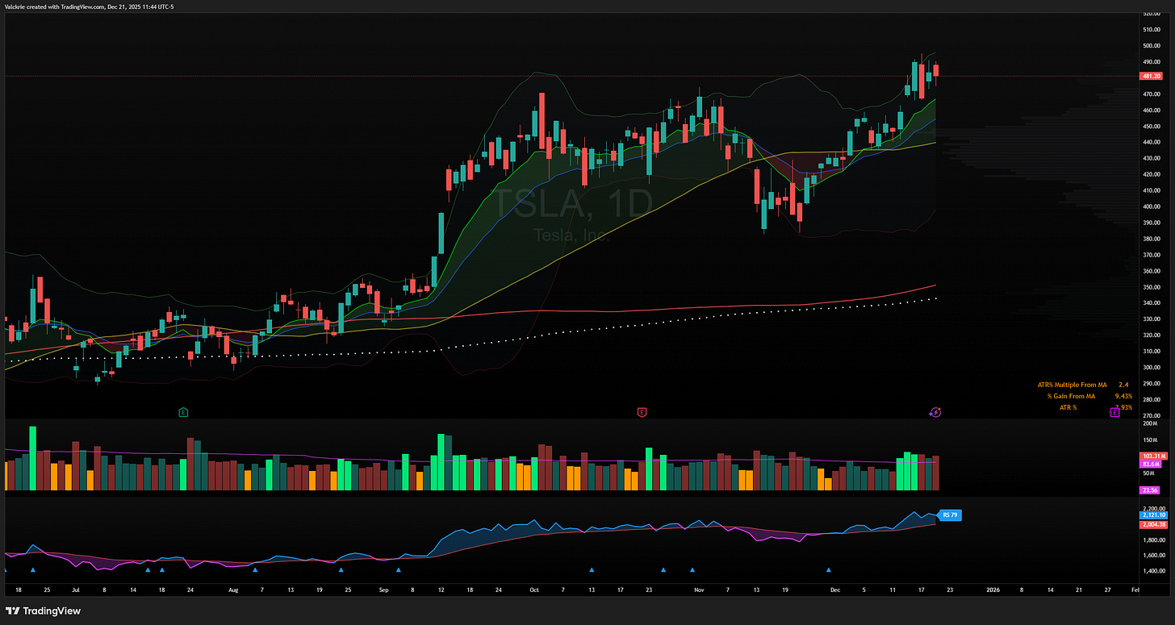Click the green earnings E marker in late July
This screenshot has width=1175, height=625.
click(x=184, y=412)
